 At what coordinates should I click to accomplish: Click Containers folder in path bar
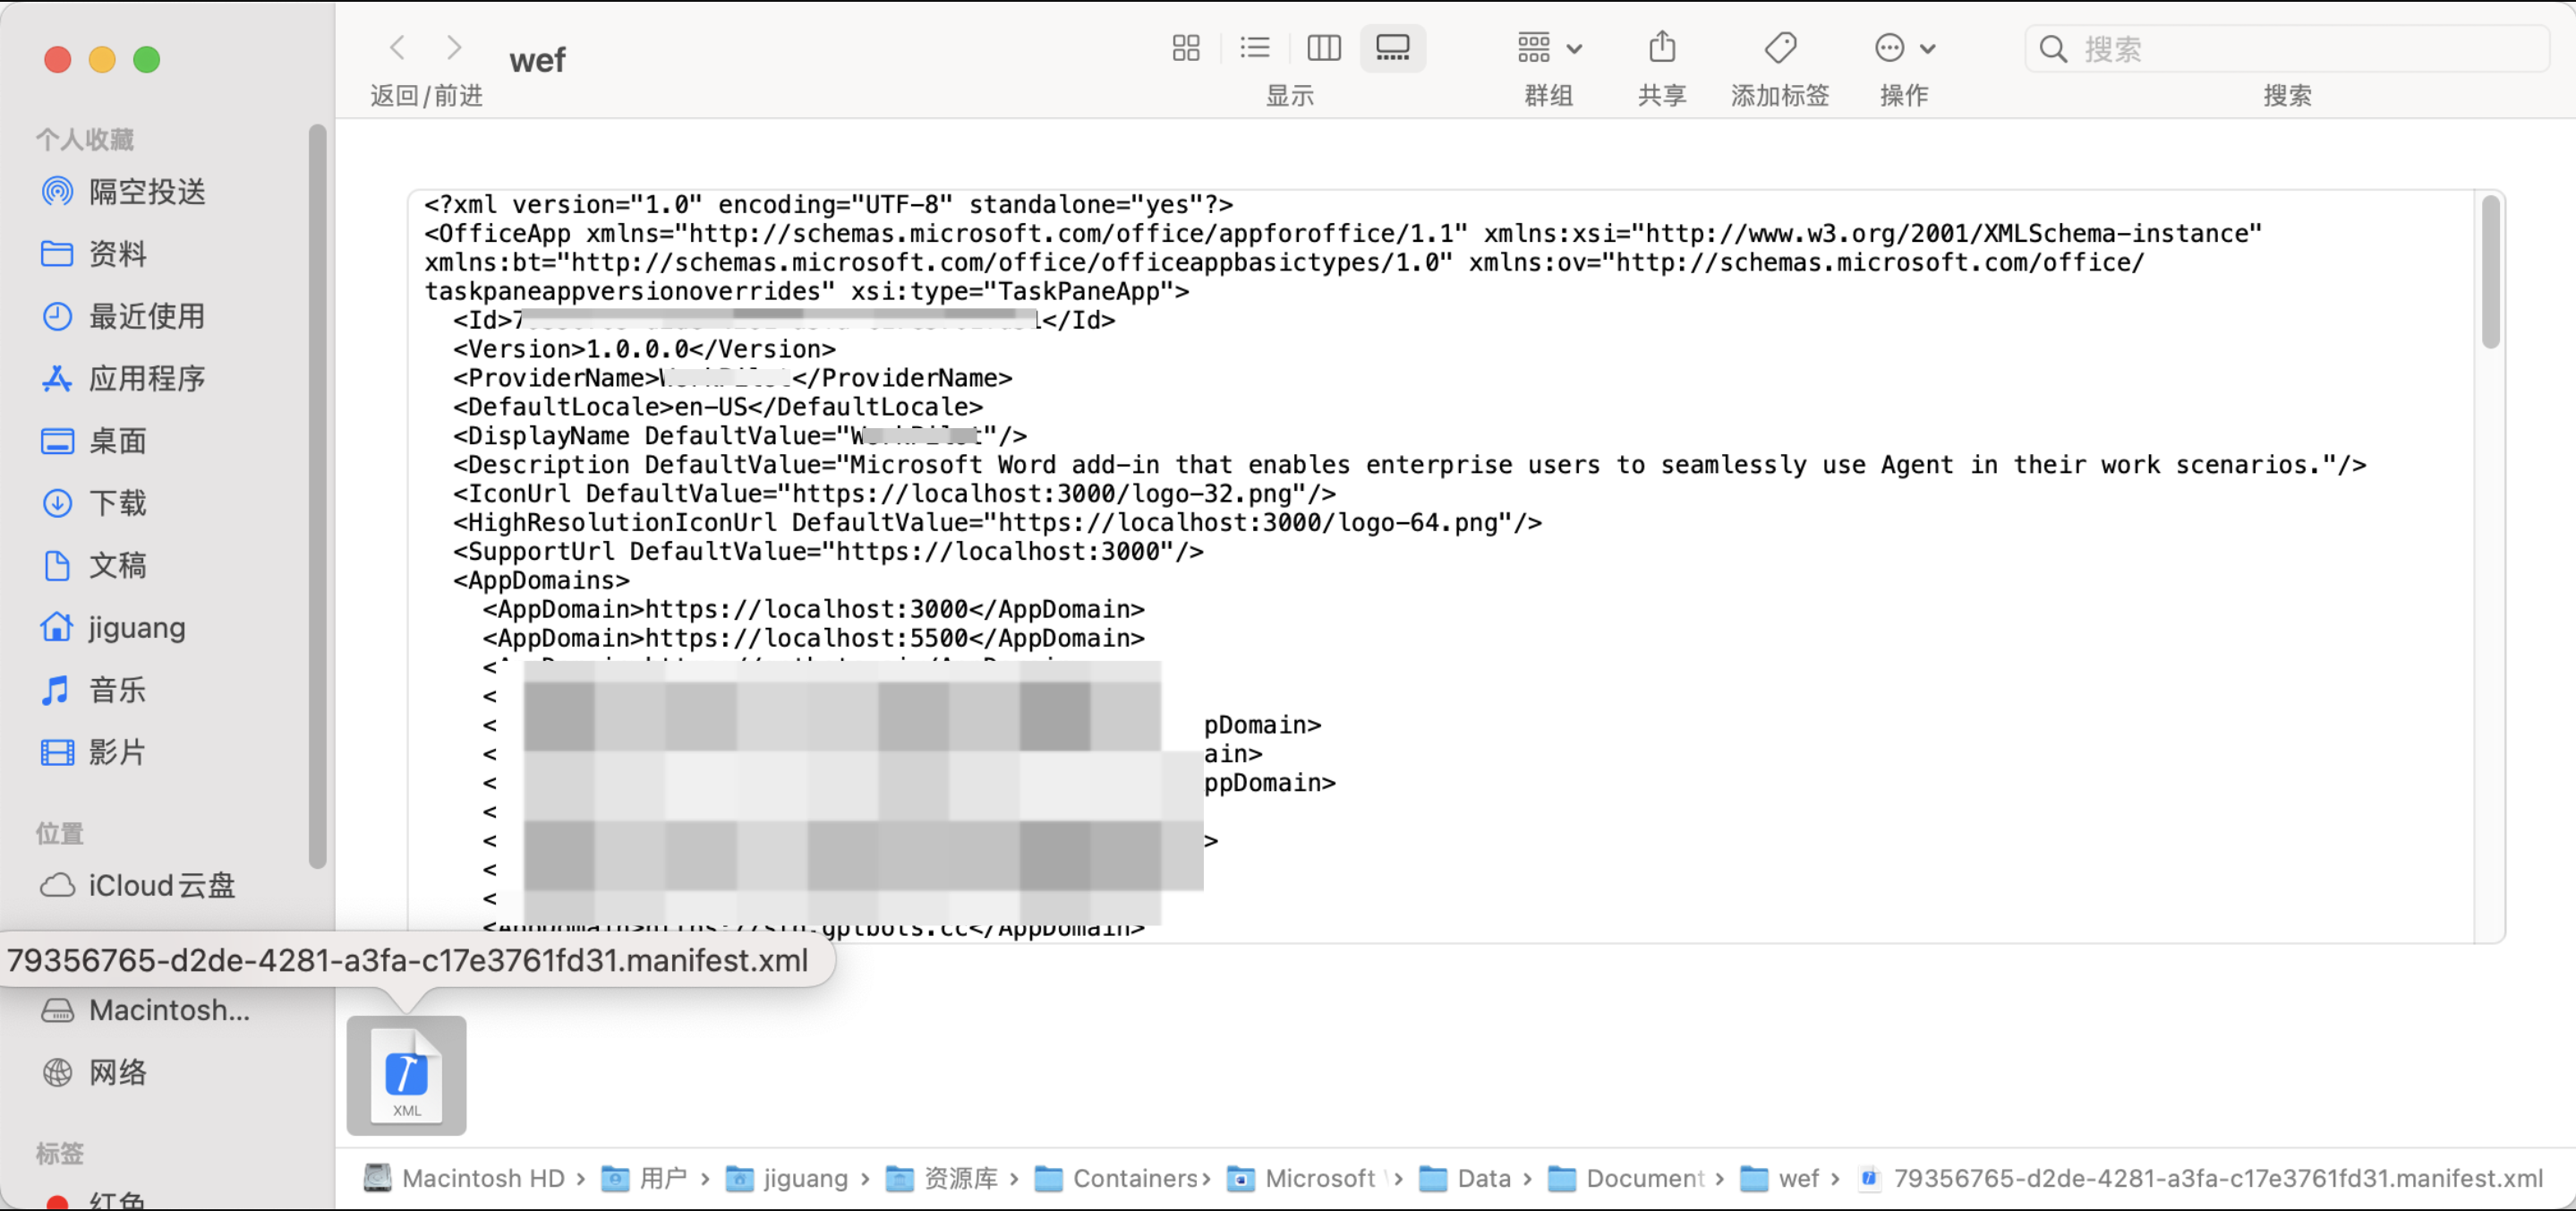coord(1134,1178)
